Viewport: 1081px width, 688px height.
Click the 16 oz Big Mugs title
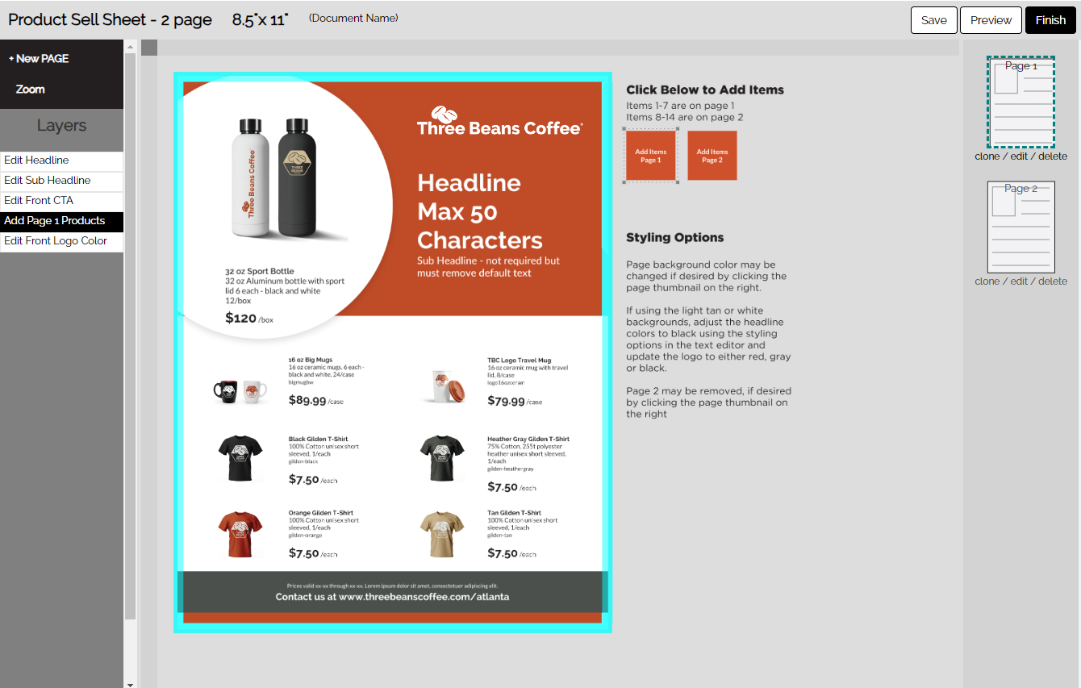click(311, 360)
